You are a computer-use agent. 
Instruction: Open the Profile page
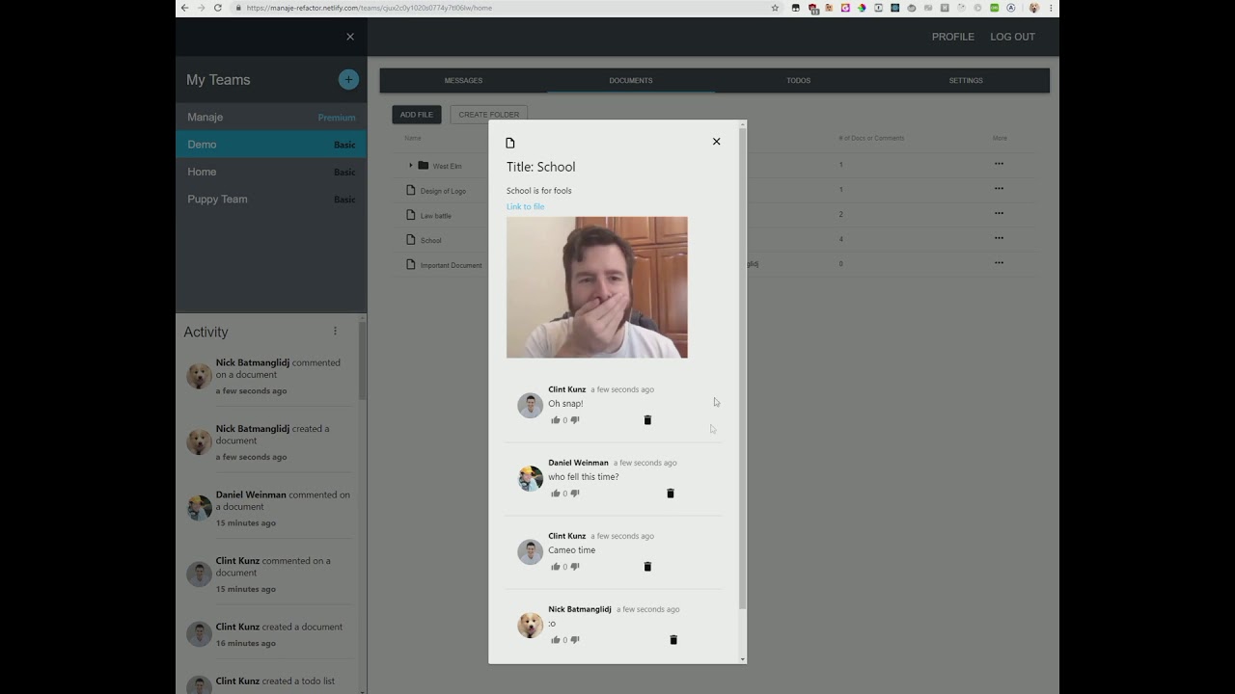pos(952,37)
